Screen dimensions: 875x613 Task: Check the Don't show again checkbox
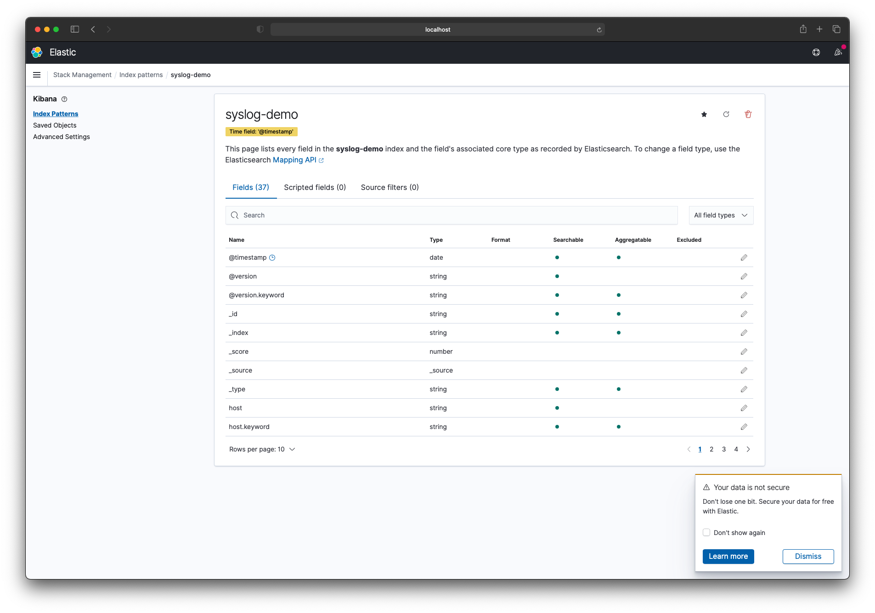[x=706, y=532]
